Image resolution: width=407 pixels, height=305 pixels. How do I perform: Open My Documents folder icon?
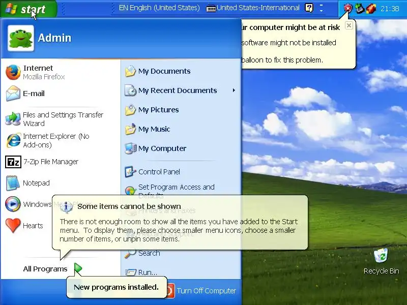[x=130, y=71]
